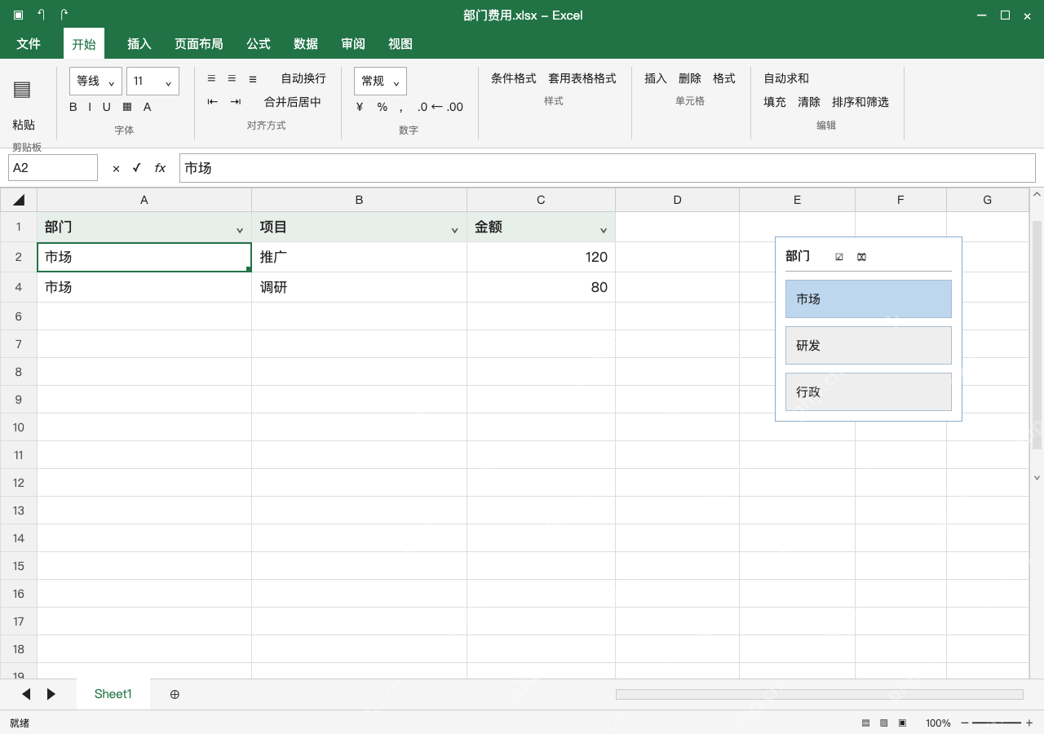Open the 项目 column filter dropdown

(455, 231)
